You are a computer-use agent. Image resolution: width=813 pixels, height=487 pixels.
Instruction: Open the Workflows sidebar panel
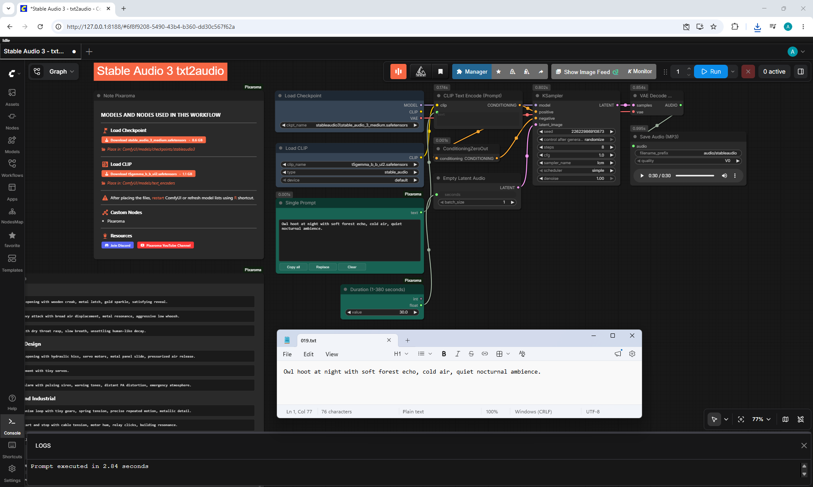click(12, 168)
